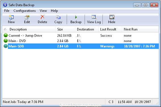The width and height of the screenshot is (161, 107).
Task: Sort by the Destination column header
Action: tap(87, 29)
